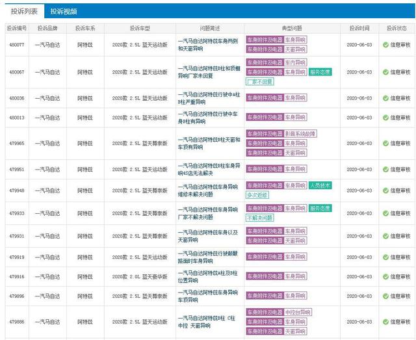This screenshot has width=416, height=340.
Task: Click 天窗异响 tag in row 480077
Action: click(295, 49)
